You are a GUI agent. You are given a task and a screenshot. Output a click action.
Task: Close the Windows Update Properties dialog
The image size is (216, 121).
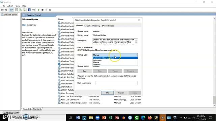coord(139,20)
